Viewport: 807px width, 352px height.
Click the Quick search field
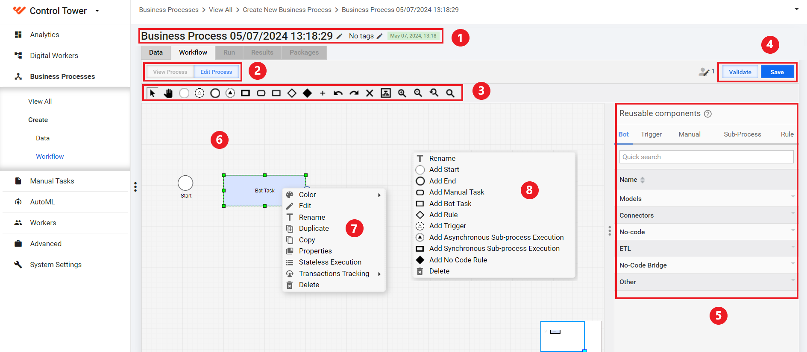(x=706, y=157)
